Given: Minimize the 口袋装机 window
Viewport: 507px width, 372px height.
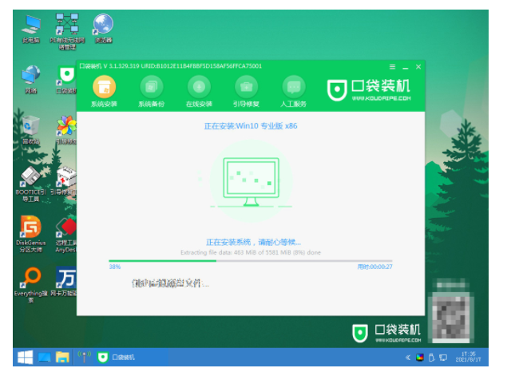Looking at the screenshot, I should pos(405,67).
